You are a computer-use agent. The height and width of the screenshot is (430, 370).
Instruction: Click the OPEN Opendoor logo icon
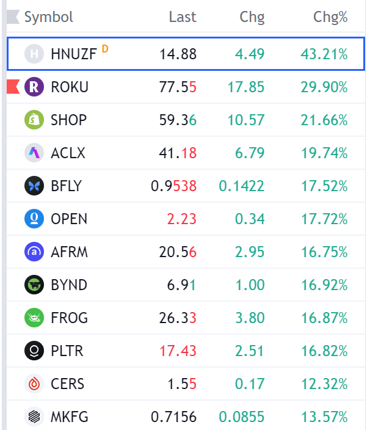[x=34, y=219]
